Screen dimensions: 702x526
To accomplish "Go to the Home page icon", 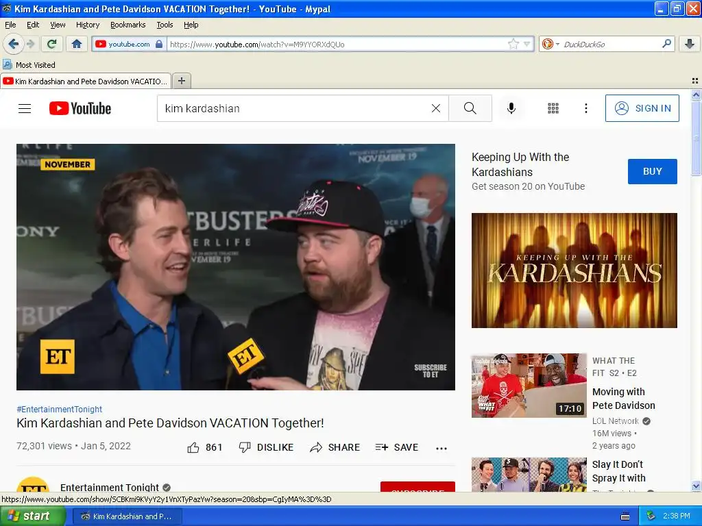I will 77,44.
